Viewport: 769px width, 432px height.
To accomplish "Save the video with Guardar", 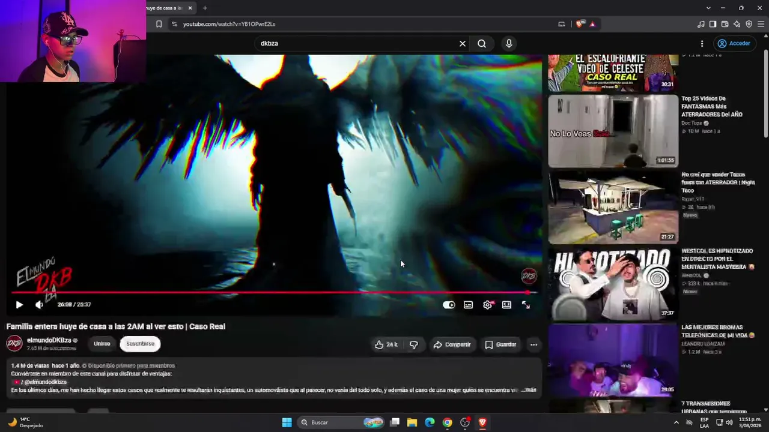I will (x=500, y=344).
